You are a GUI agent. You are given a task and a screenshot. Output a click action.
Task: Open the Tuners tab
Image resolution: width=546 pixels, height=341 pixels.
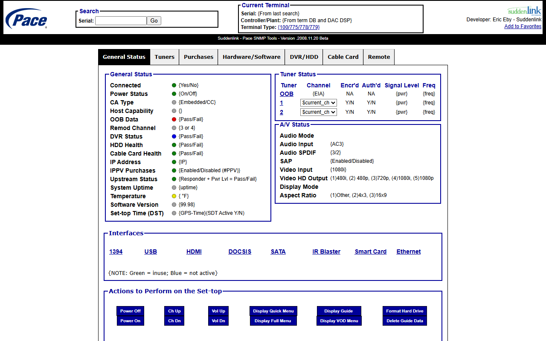pyautogui.click(x=165, y=57)
